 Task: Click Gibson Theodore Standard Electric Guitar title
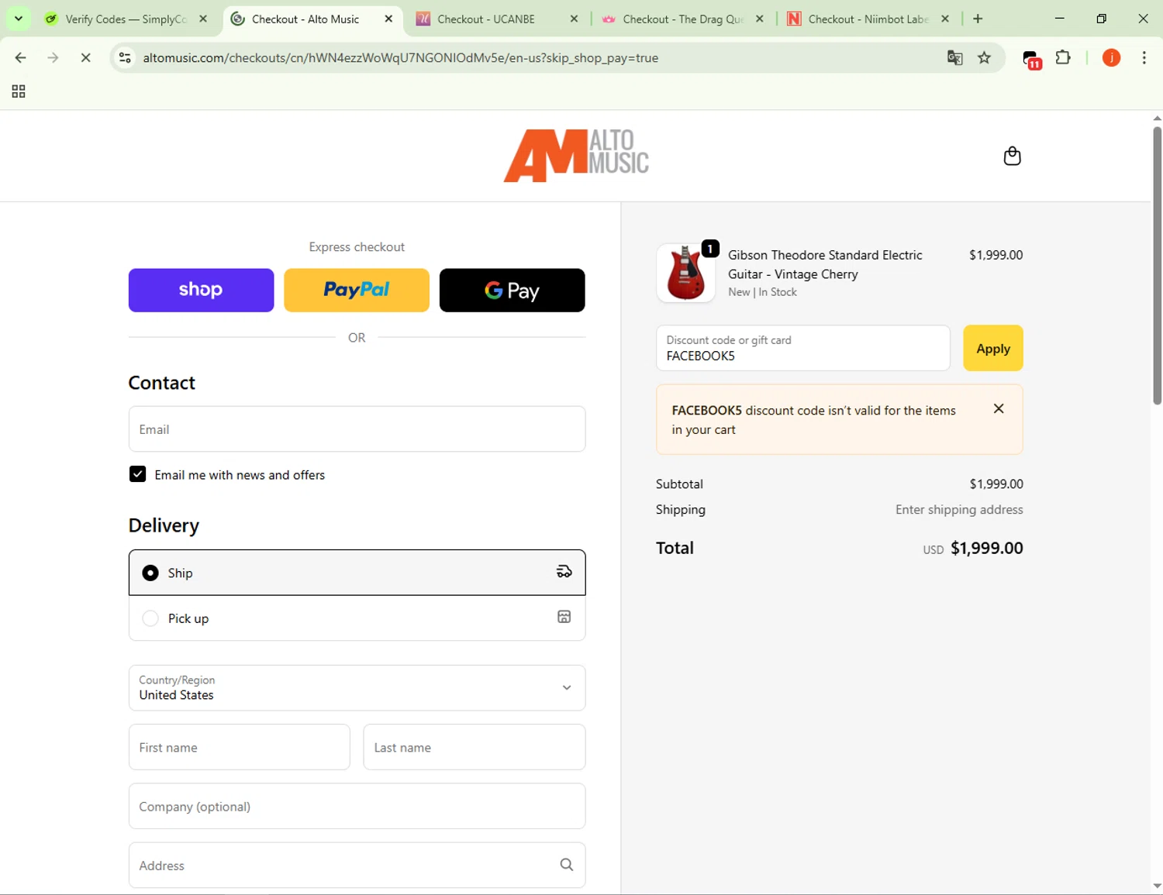point(825,264)
